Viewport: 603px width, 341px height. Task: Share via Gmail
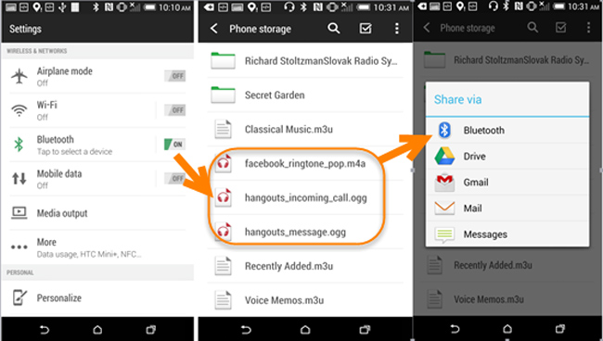click(507, 182)
